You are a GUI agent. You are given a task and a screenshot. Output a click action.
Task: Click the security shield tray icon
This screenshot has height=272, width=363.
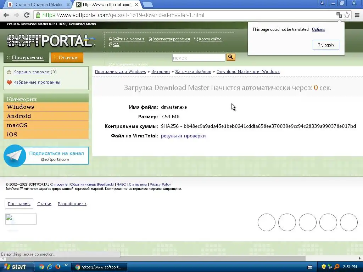pos(324,267)
